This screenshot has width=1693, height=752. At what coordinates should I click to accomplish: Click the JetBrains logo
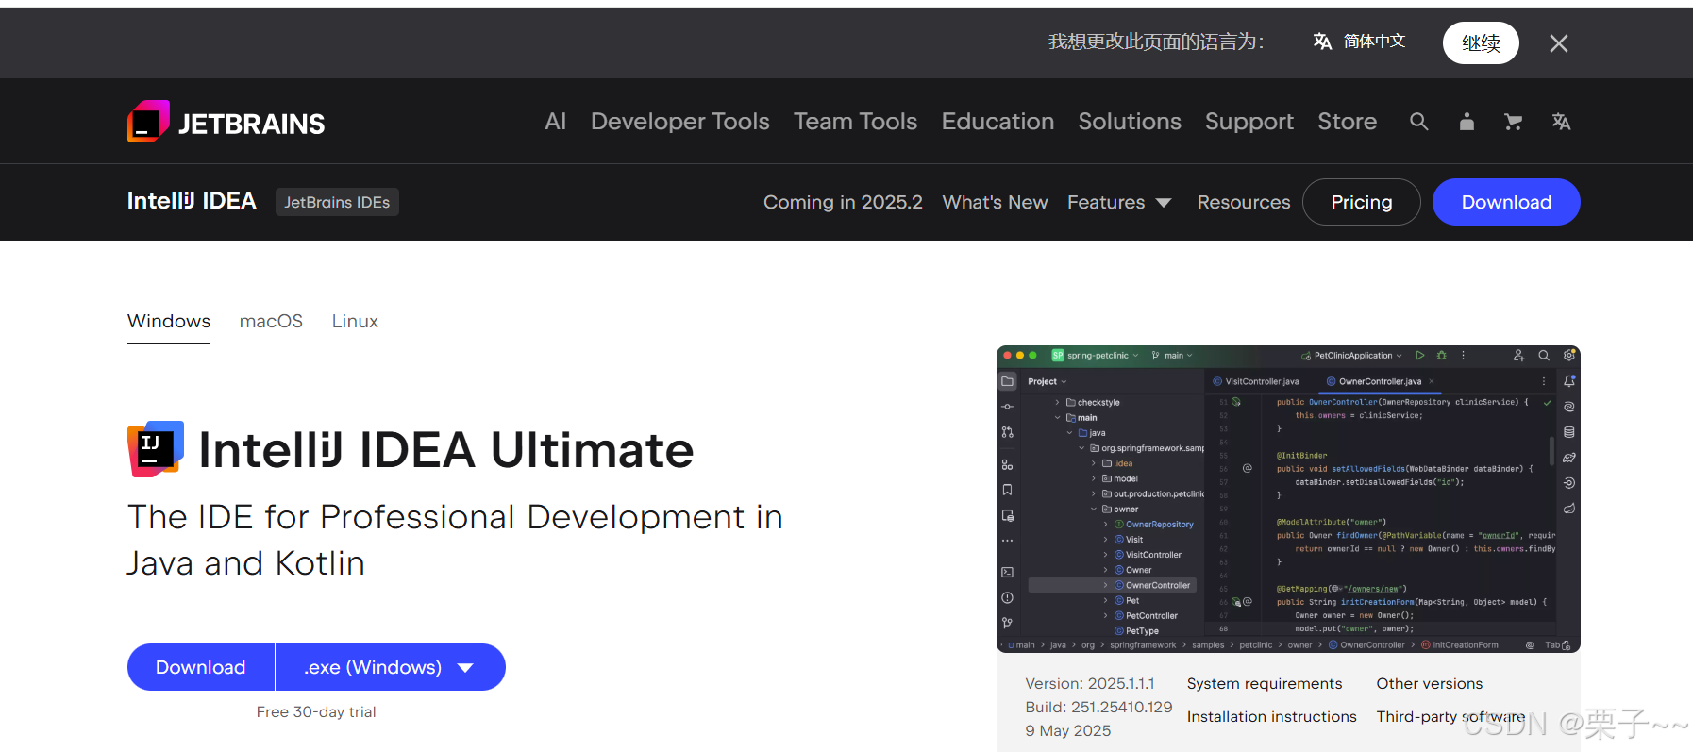(226, 122)
